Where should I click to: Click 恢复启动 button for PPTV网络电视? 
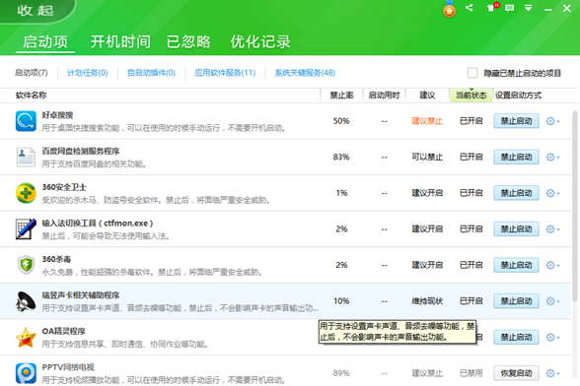pyautogui.click(x=516, y=373)
